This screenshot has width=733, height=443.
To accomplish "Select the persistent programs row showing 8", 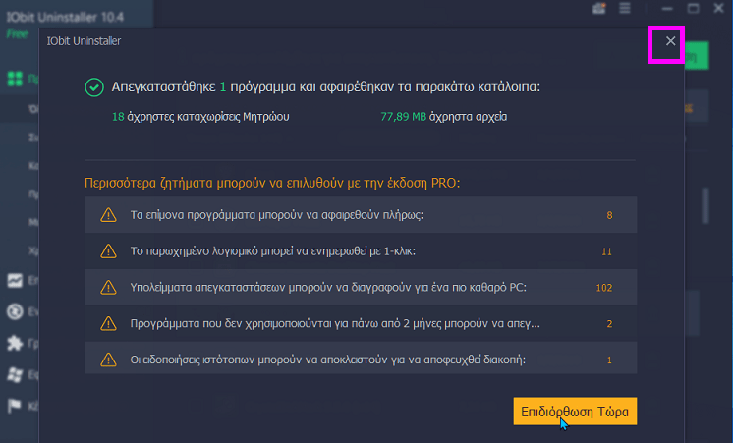I will coord(361,215).
